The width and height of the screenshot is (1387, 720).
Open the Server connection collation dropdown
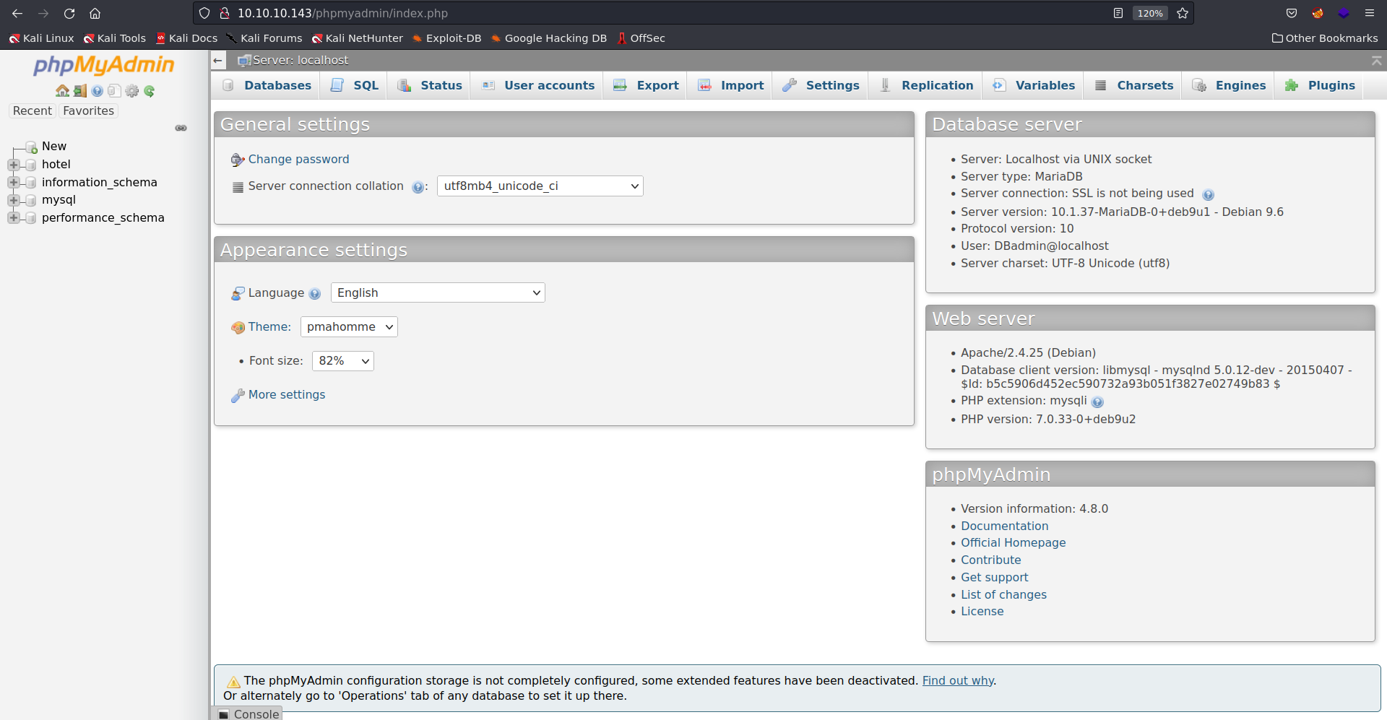540,186
